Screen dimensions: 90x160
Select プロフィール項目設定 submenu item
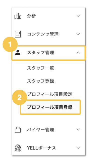[50, 94]
